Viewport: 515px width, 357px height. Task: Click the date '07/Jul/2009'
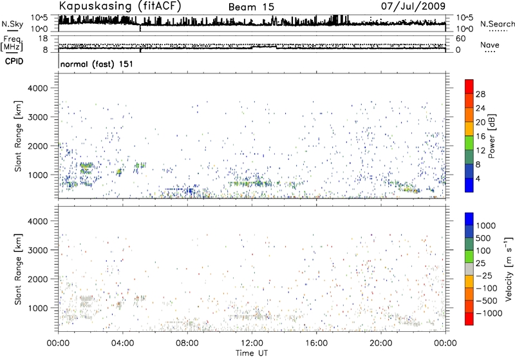tap(413, 6)
